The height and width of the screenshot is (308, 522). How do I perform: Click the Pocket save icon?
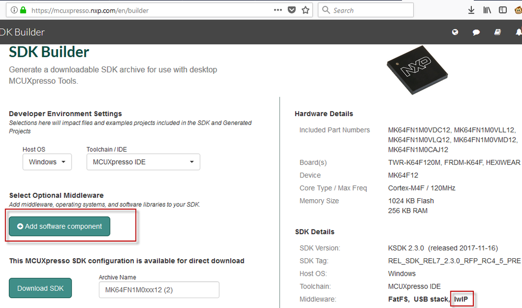point(292,10)
